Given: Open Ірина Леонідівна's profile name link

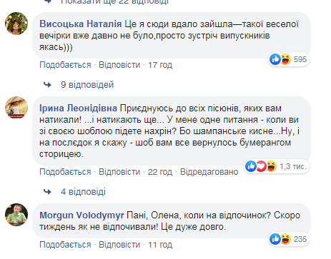Looking at the screenshot, I should [x=78, y=108].
